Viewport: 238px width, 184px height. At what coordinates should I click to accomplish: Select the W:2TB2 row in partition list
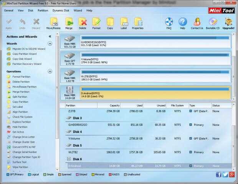(x=149, y=152)
